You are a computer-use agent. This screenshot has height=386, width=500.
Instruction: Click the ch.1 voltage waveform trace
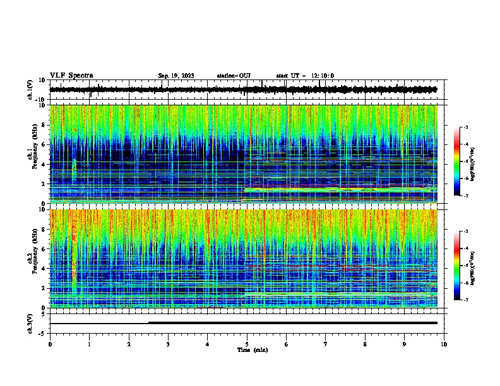tap(243, 90)
